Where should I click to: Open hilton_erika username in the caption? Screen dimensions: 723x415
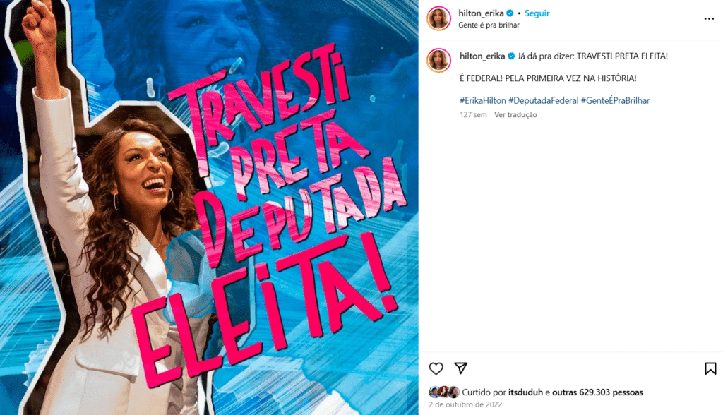point(482,56)
